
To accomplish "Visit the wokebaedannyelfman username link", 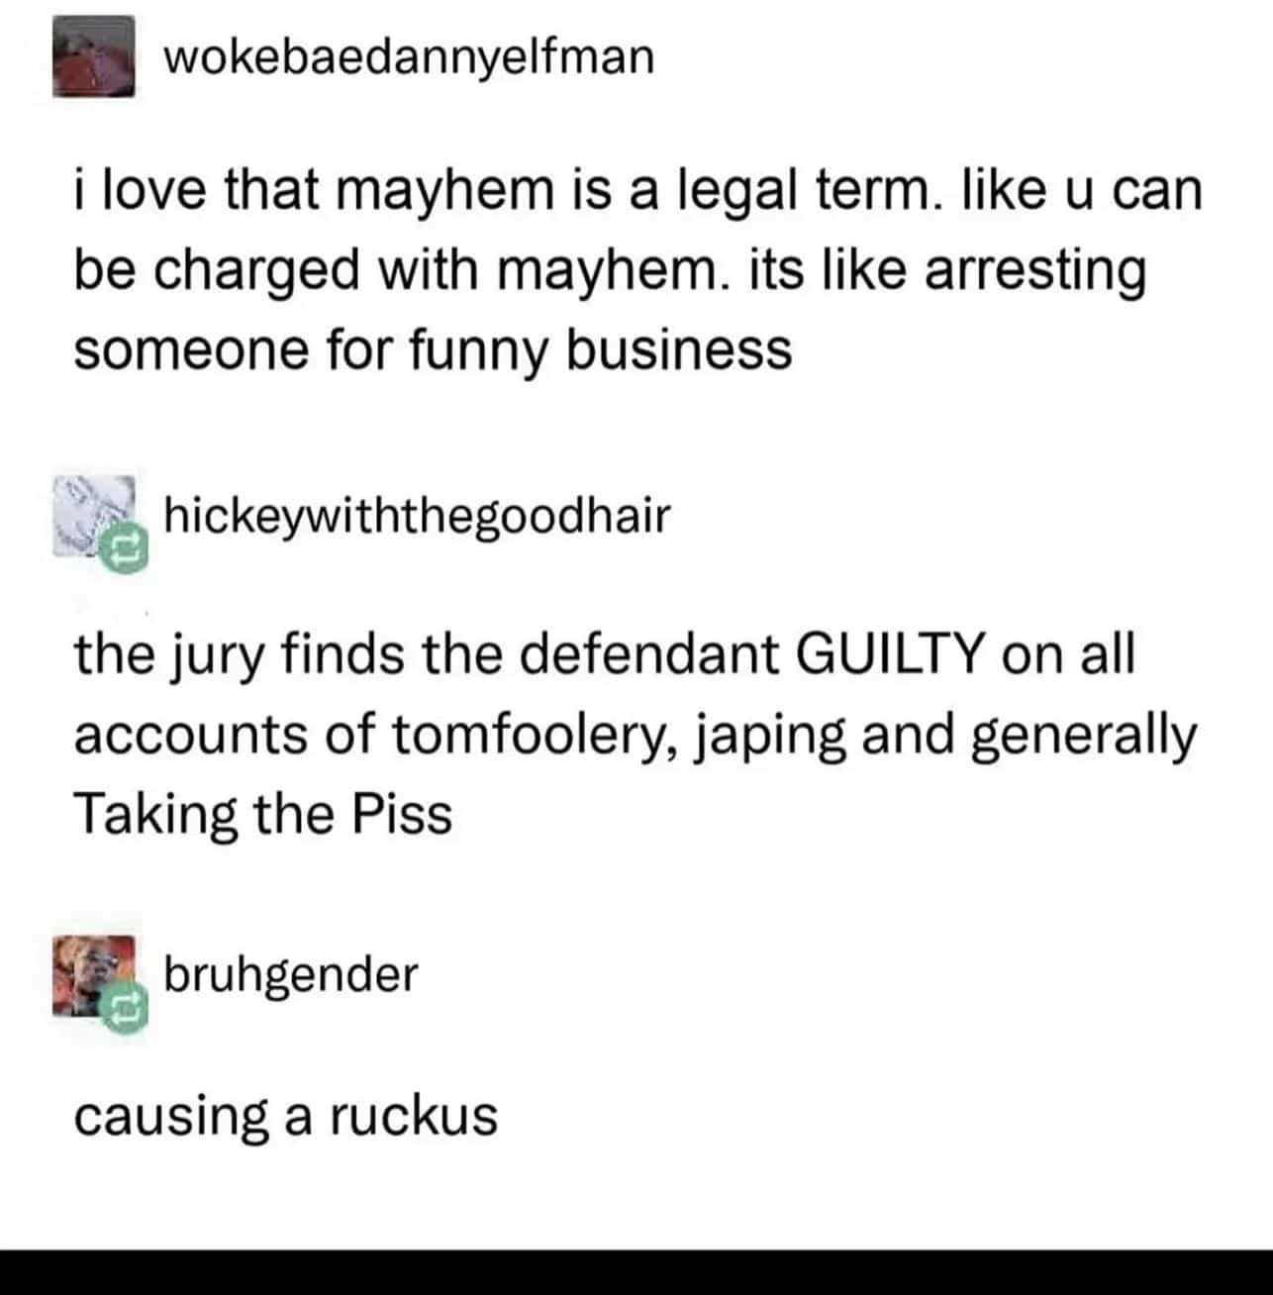I will pyautogui.click(x=409, y=56).
